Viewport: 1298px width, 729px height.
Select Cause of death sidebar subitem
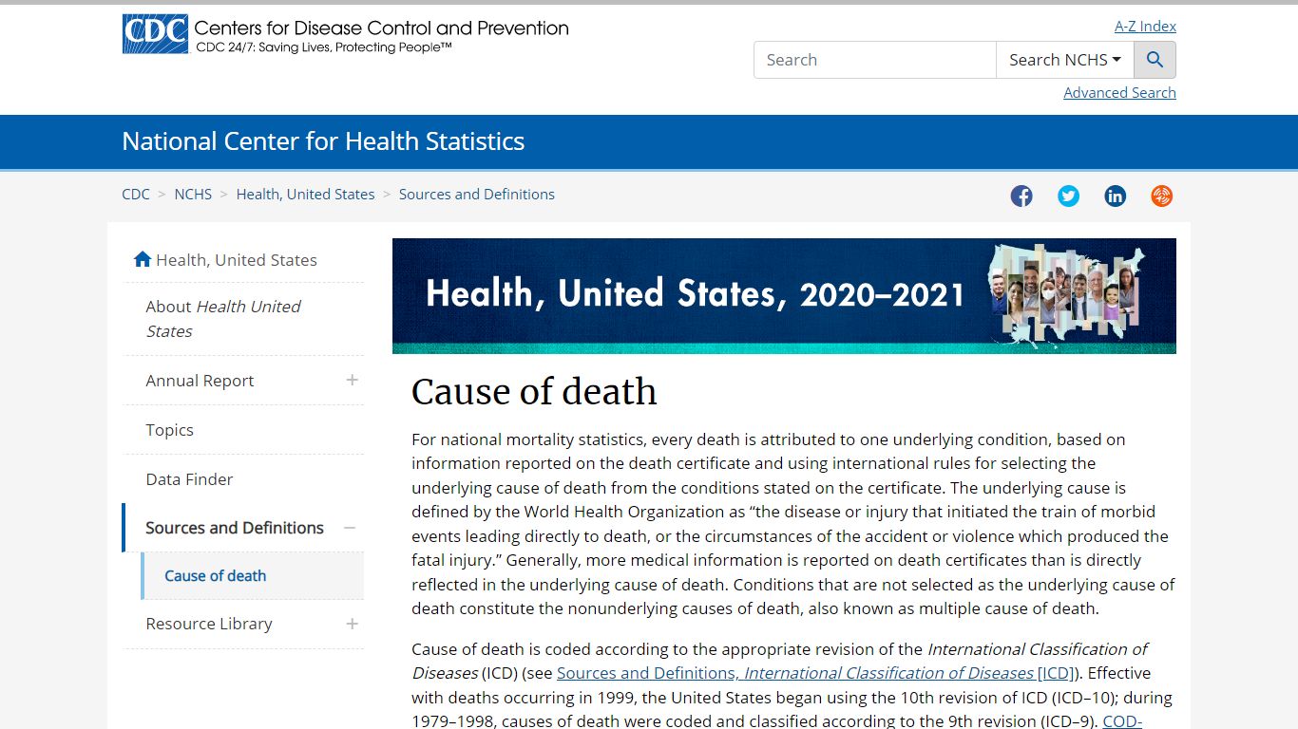(x=253, y=576)
